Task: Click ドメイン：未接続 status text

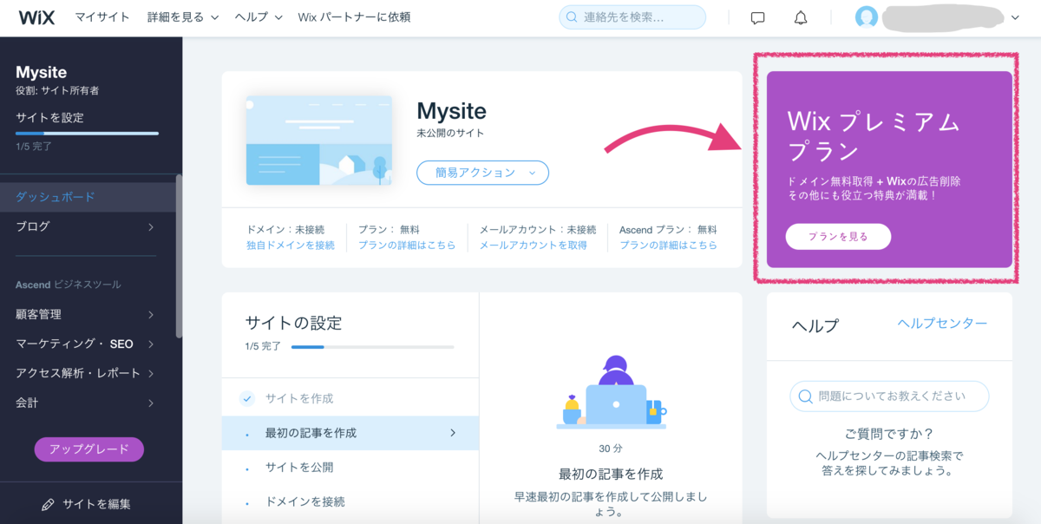Action: (285, 230)
